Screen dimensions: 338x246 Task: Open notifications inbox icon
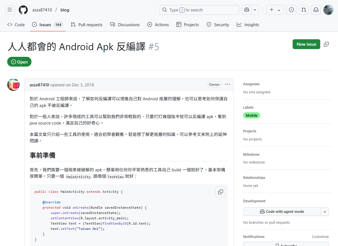316,10
